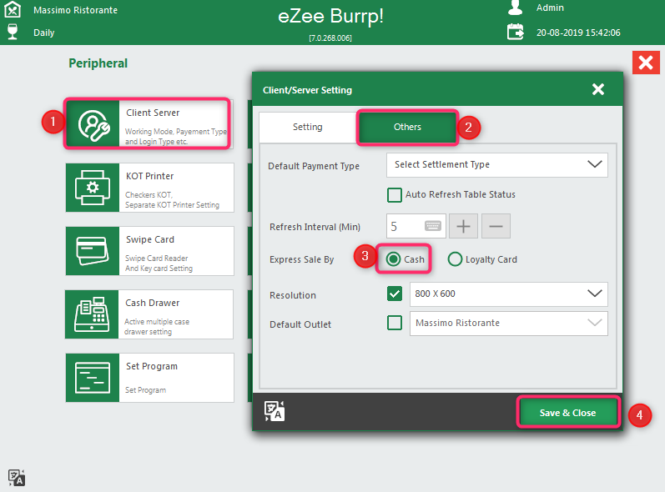Increase refresh interval with plus button
This screenshot has width=665, height=492.
pyautogui.click(x=463, y=226)
